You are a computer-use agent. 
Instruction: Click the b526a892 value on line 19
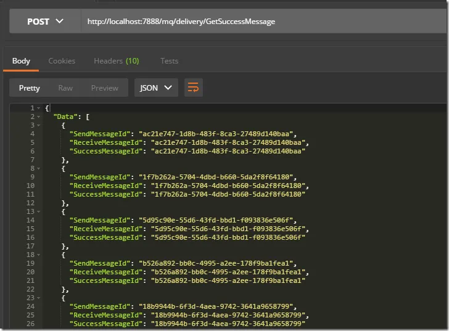tap(216, 263)
